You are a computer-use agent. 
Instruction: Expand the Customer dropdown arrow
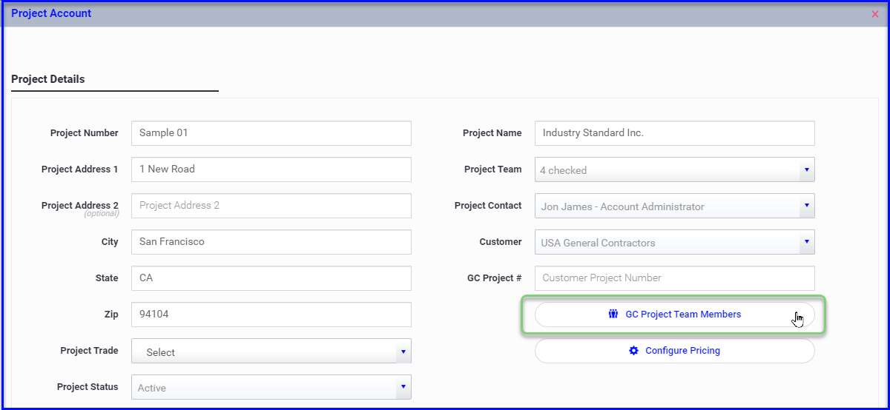(x=807, y=242)
